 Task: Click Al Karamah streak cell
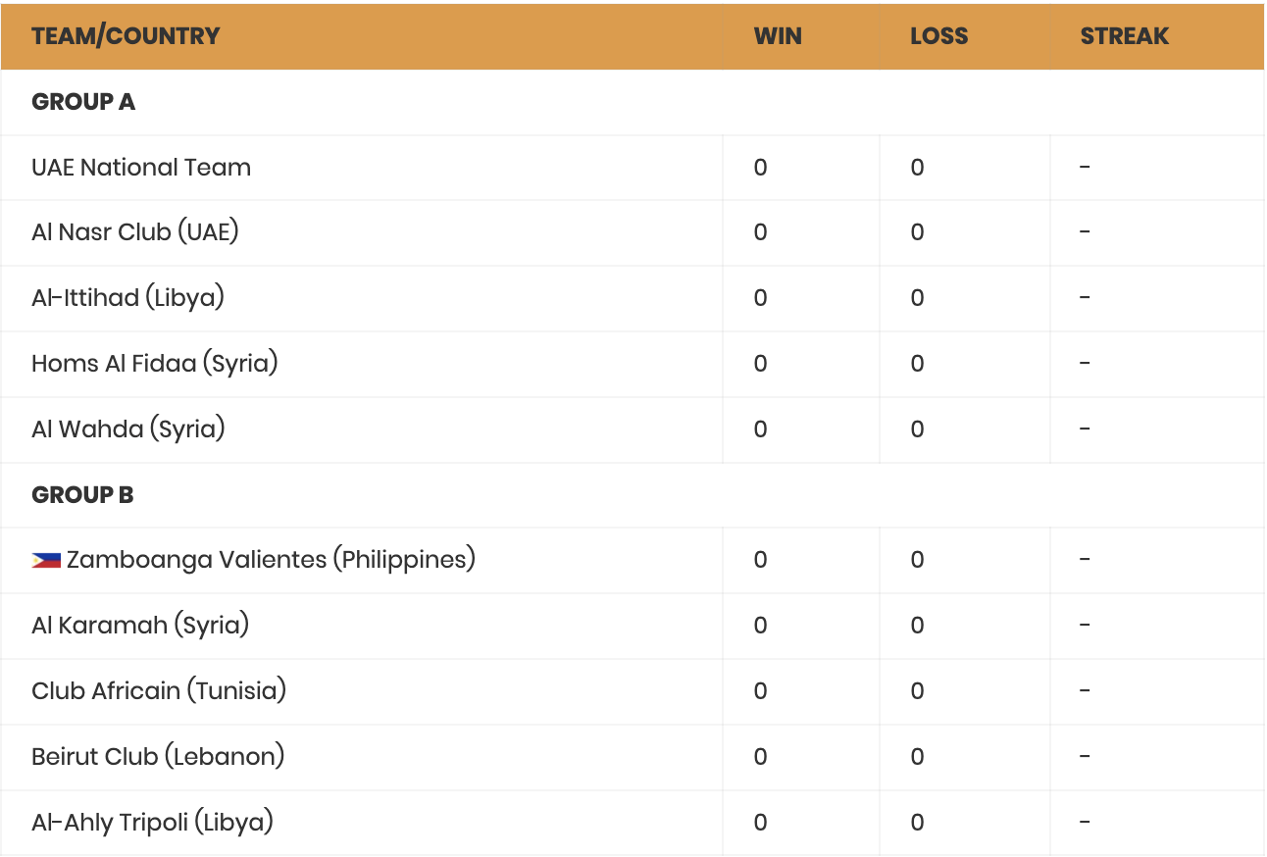[1085, 626]
